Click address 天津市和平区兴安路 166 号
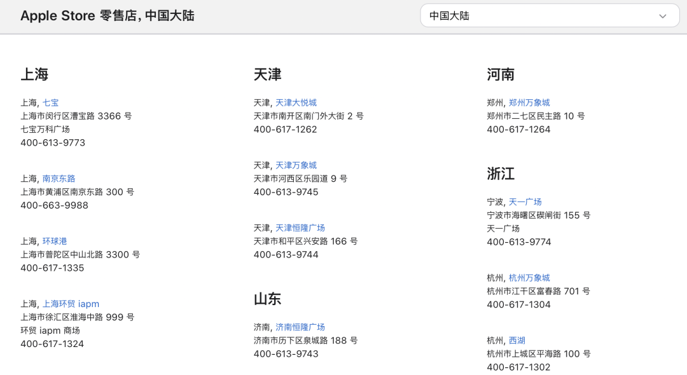This screenshot has width=687, height=375. point(306,241)
